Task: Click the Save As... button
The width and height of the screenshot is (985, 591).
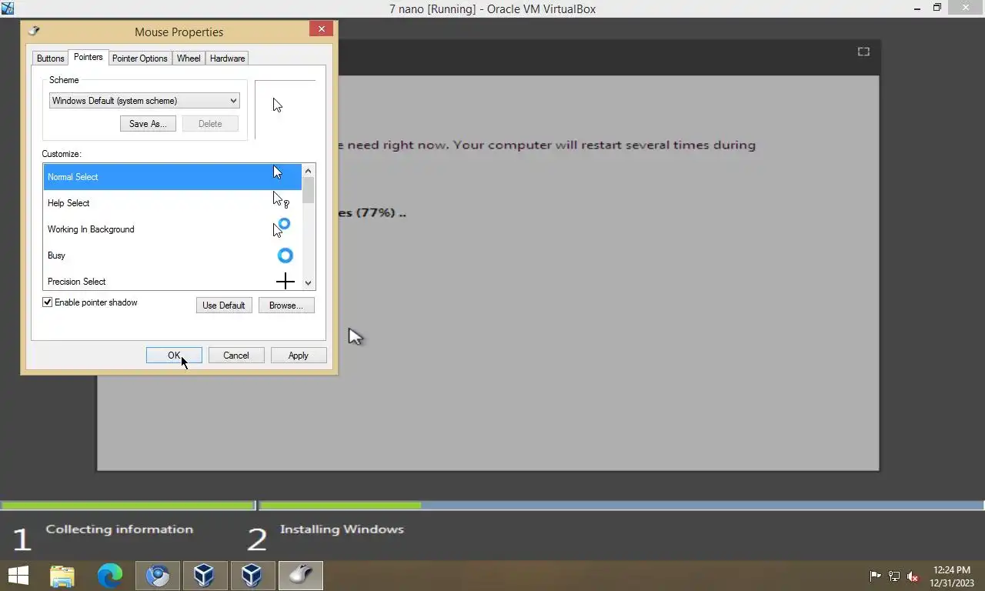Action: 148,124
